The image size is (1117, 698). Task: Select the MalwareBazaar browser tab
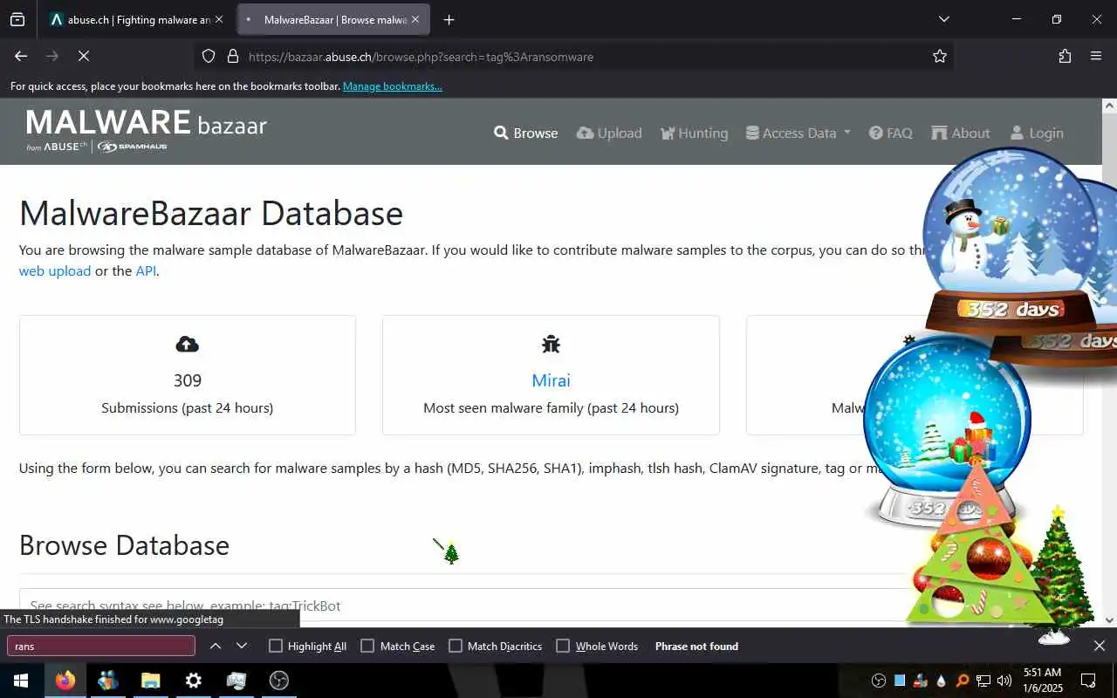(x=333, y=19)
